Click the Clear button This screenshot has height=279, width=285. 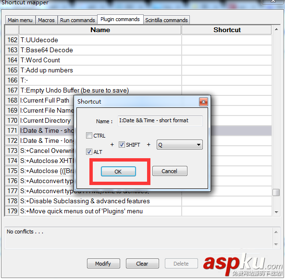click(x=142, y=263)
